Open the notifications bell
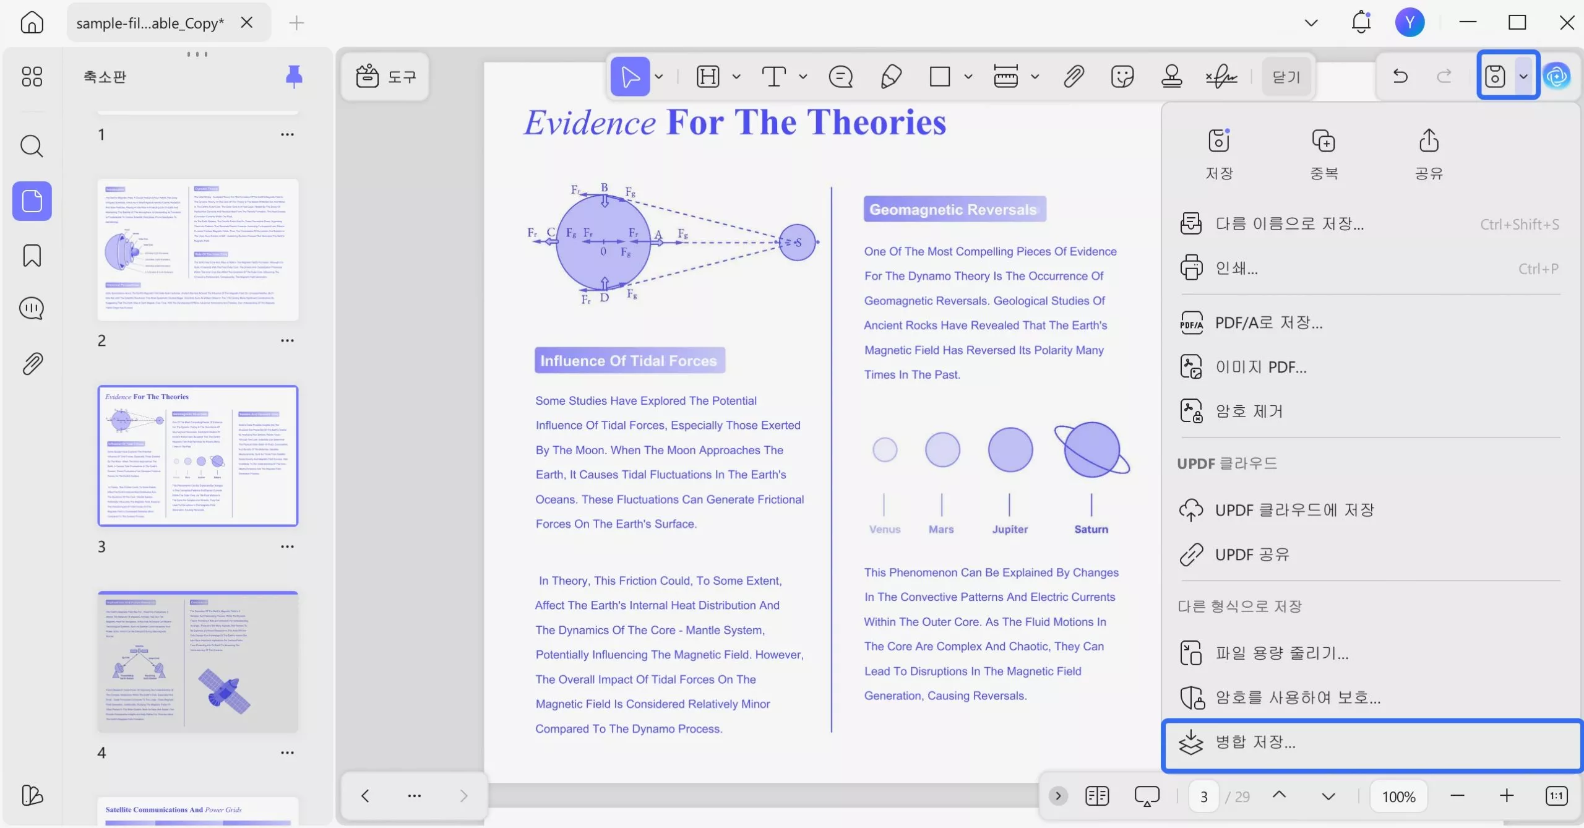This screenshot has height=828, width=1584. [1361, 22]
